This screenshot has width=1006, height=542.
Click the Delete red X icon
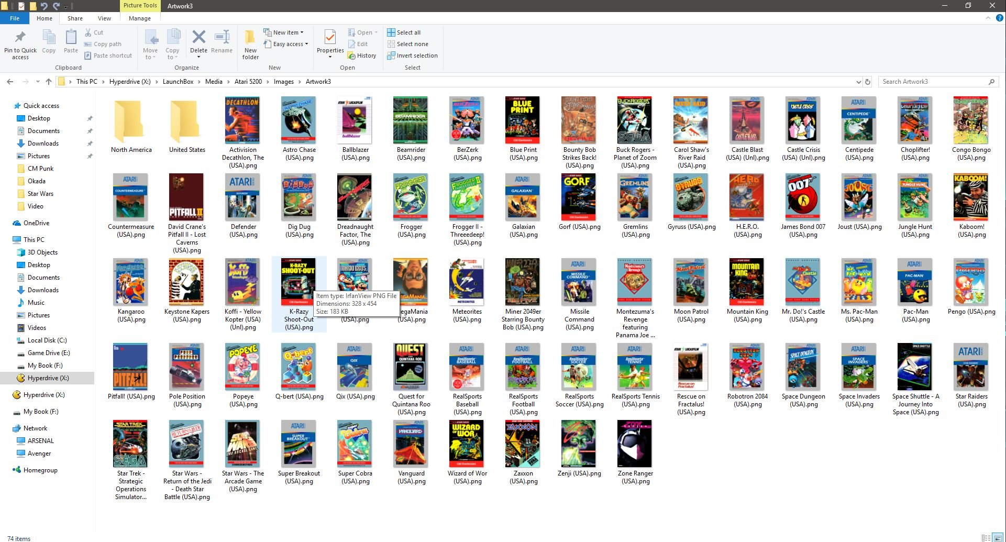pyautogui.click(x=198, y=37)
